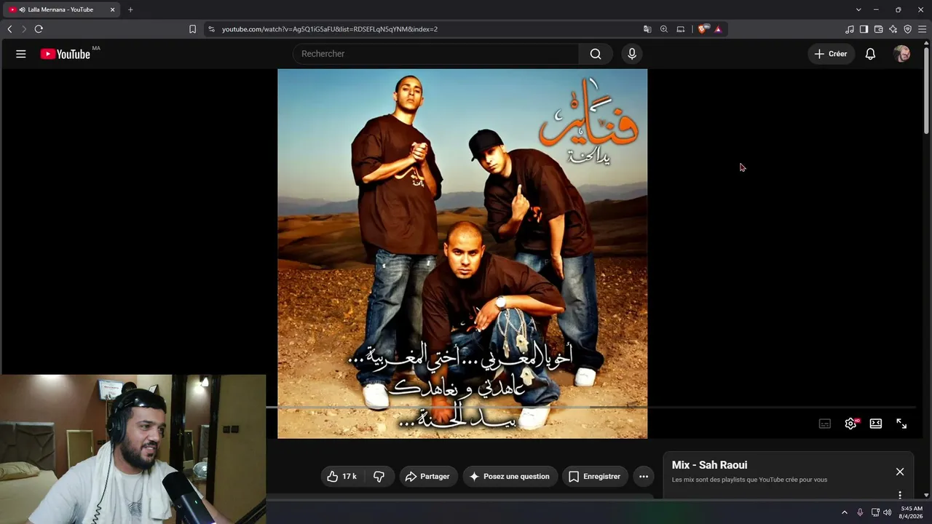Click the "Mix - Sah Raoui" title
The height and width of the screenshot is (524, 932).
click(x=709, y=465)
